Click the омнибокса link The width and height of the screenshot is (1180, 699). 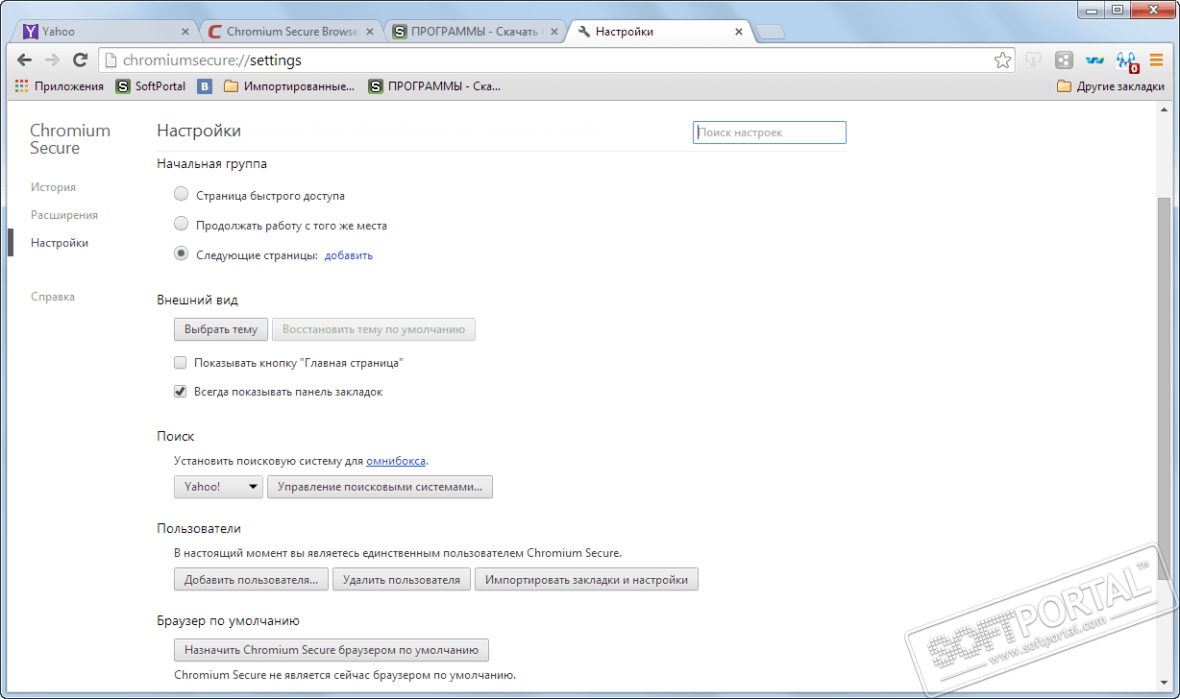point(396,461)
